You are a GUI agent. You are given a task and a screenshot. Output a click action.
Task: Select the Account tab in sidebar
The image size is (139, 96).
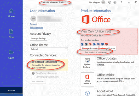point(11,90)
